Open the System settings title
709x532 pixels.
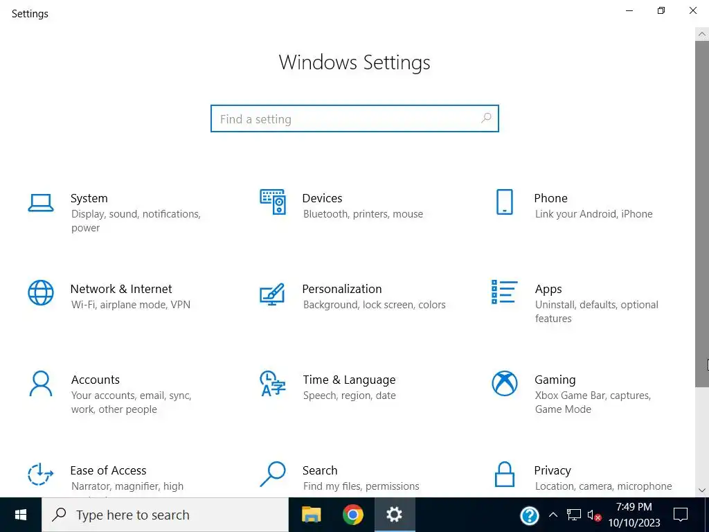point(89,198)
